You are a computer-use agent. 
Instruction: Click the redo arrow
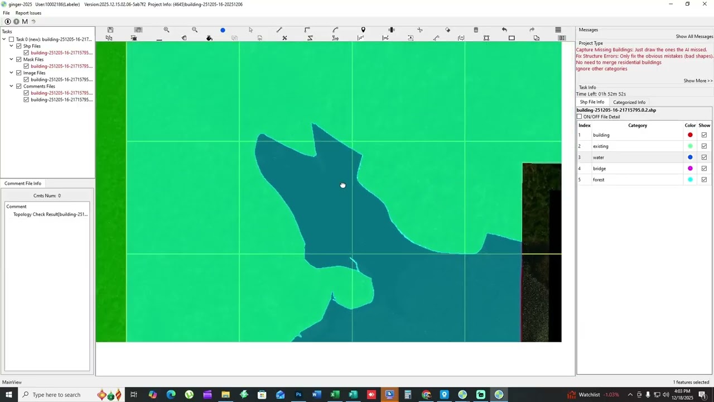click(532, 30)
